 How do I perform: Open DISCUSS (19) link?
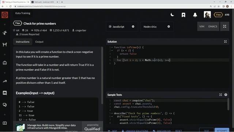pyautogui.click(x=162, y=131)
